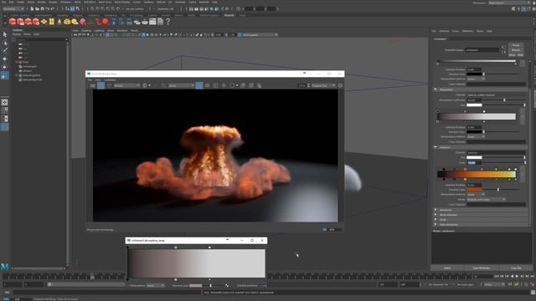Click the absorption coefficient slider handle
The width and height of the screenshot is (536, 301).
[504, 100]
